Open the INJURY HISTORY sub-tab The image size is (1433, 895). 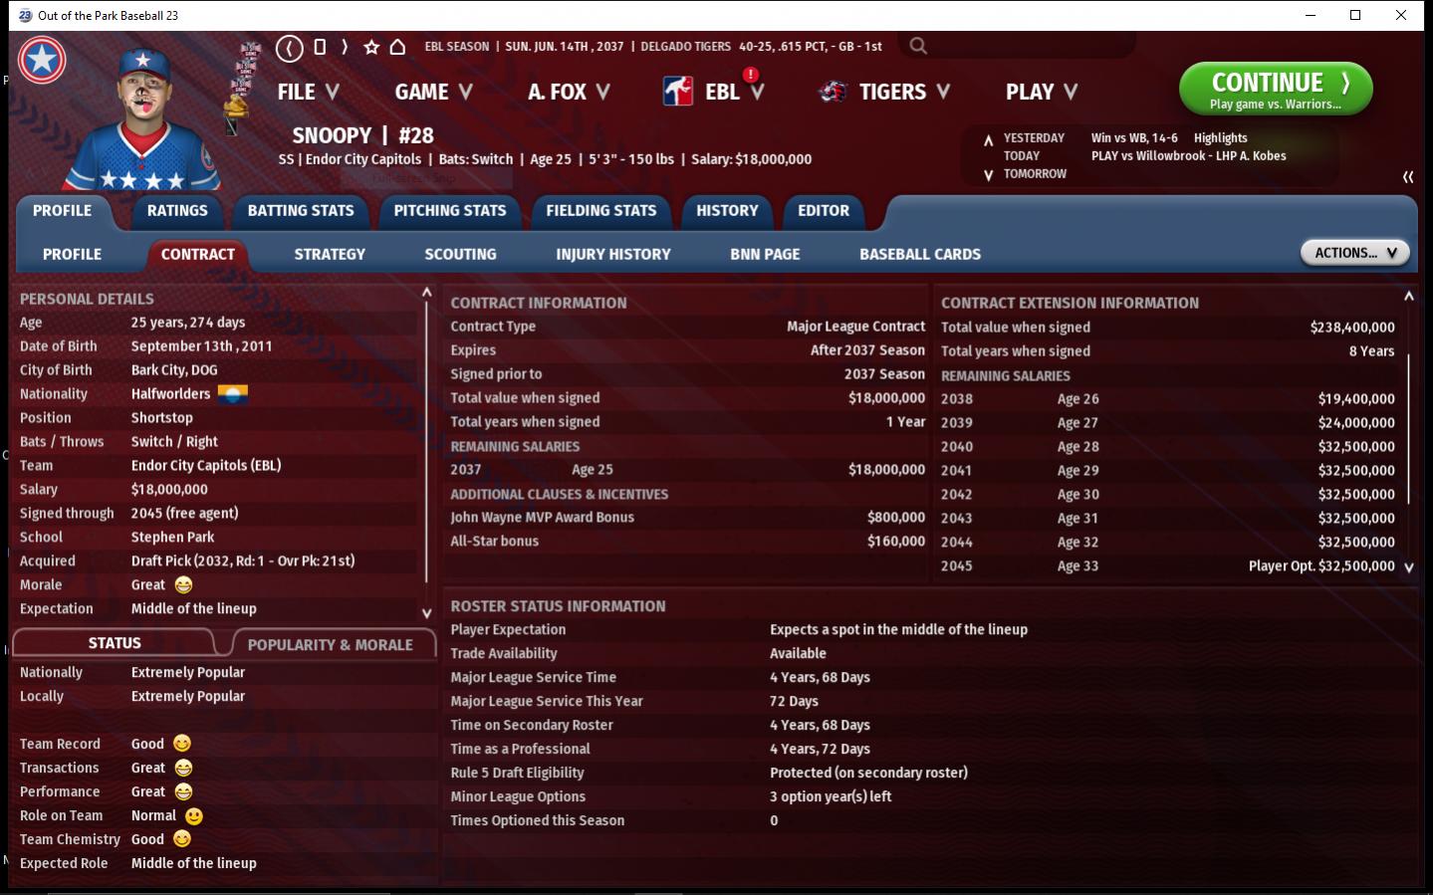pos(613,255)
